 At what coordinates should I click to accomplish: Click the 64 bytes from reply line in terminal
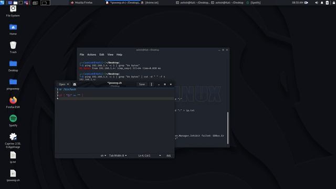[x=120, y=68]
